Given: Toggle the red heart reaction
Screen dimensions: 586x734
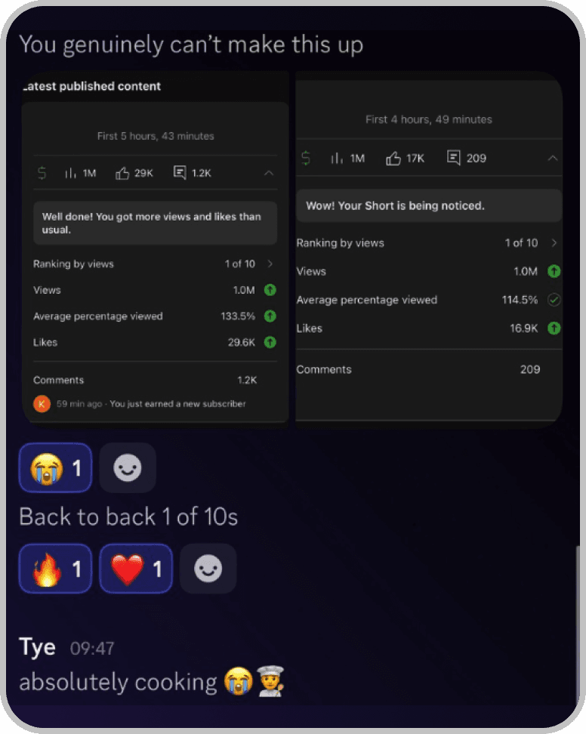Looking at the screenshot, I should pos(136,569).
